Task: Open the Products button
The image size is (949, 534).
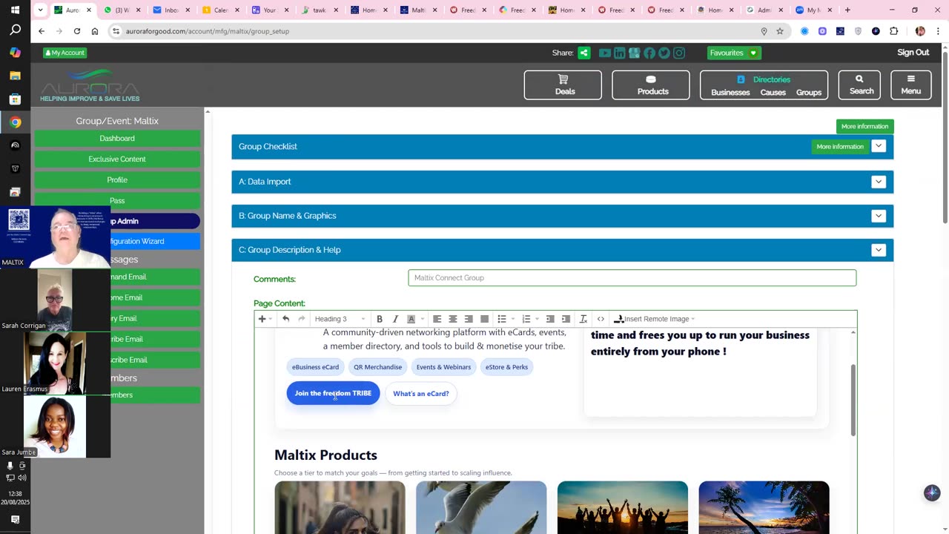Action: point(651,85)
